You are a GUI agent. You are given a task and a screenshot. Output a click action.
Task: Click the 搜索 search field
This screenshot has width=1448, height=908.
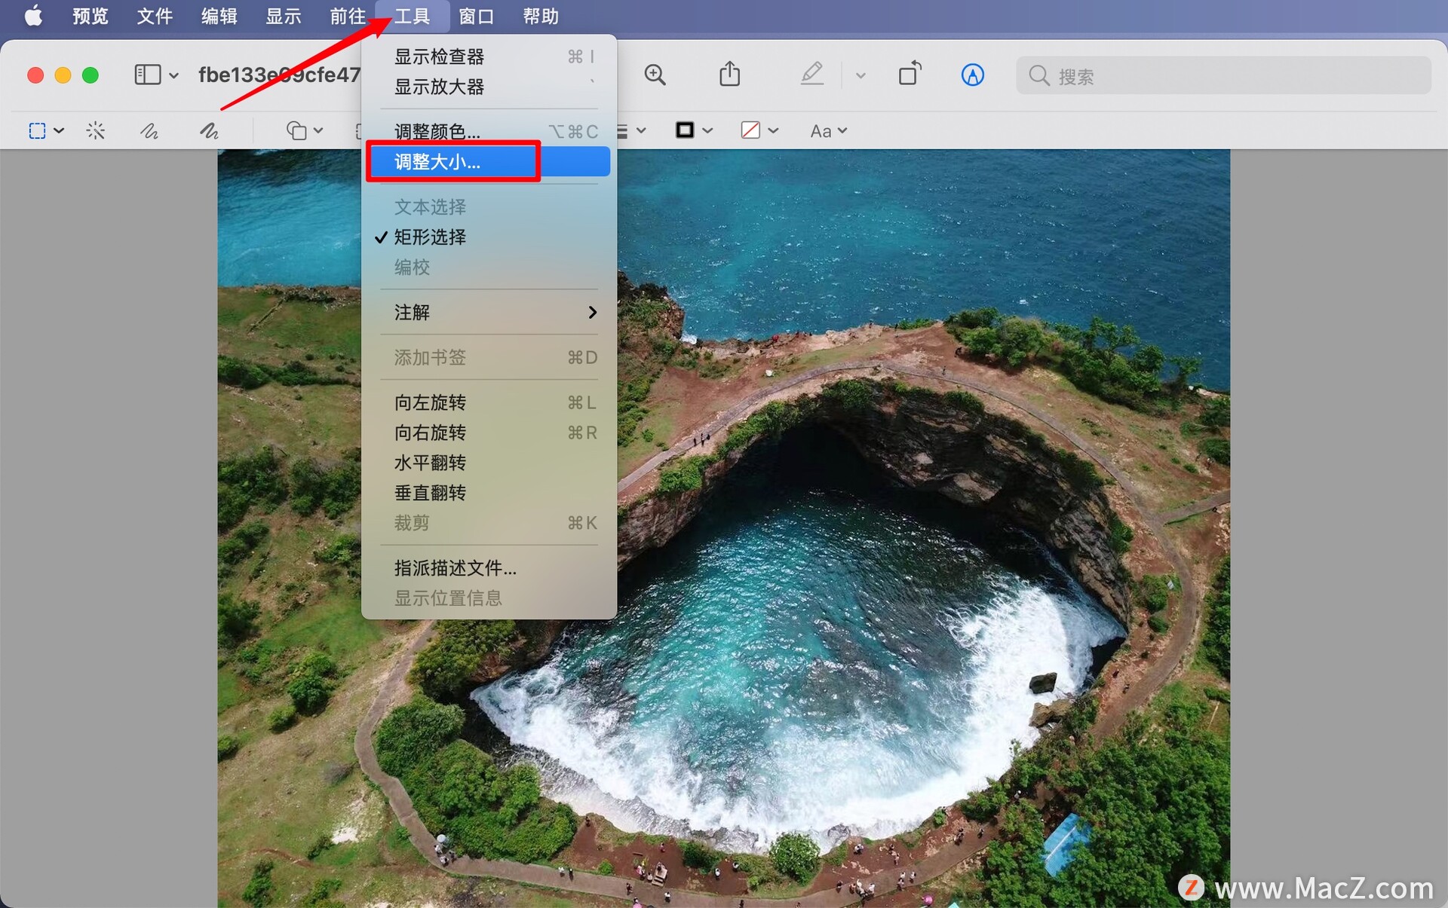(x=1223, y=75)
